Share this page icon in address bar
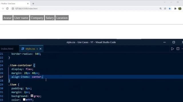183x102 pixels. click(165, 8)
